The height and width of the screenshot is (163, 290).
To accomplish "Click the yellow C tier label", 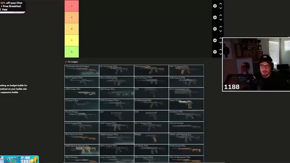I will click(x=71, y=40).
